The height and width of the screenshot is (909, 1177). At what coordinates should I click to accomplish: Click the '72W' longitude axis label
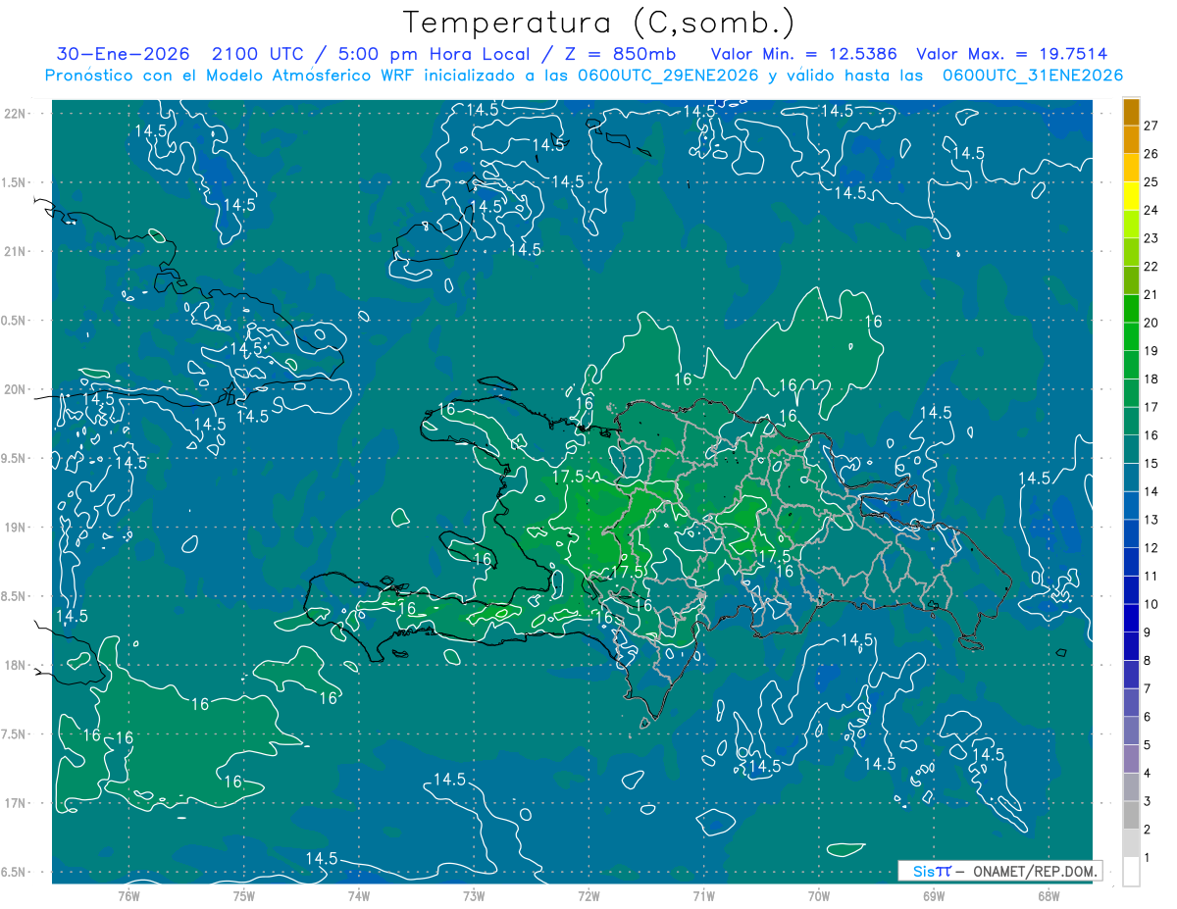pyautogui.click(x=588, y=895)
